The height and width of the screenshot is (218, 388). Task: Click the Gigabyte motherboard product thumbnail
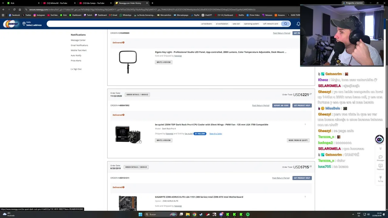click(128, 203)
